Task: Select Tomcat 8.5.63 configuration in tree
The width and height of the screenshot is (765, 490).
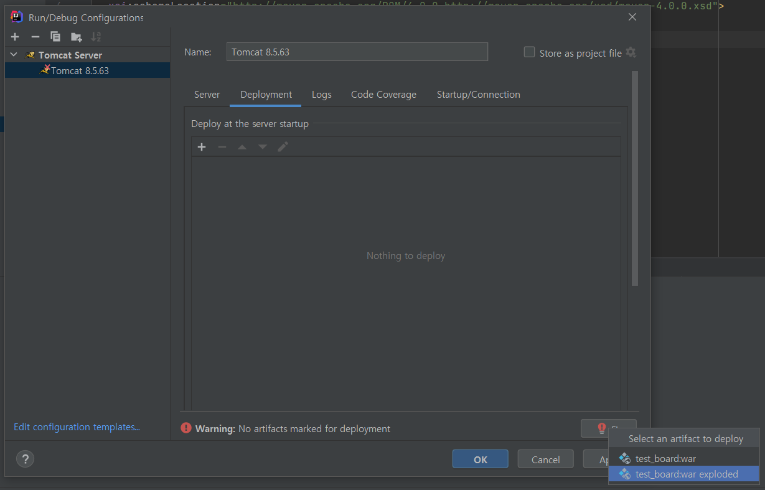Action: pyautogui.click(x=87, y=70)
